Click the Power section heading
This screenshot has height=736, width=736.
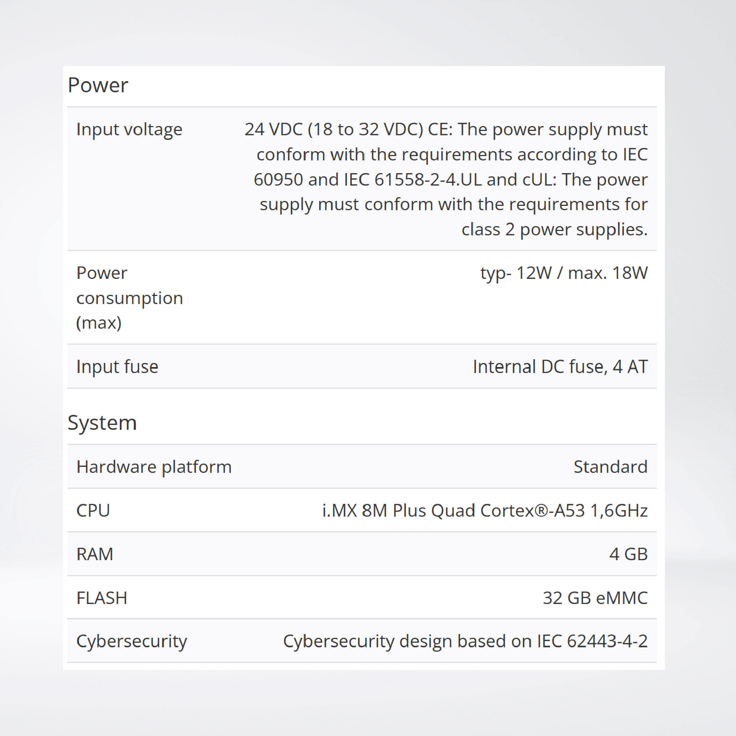coord(98,85)
